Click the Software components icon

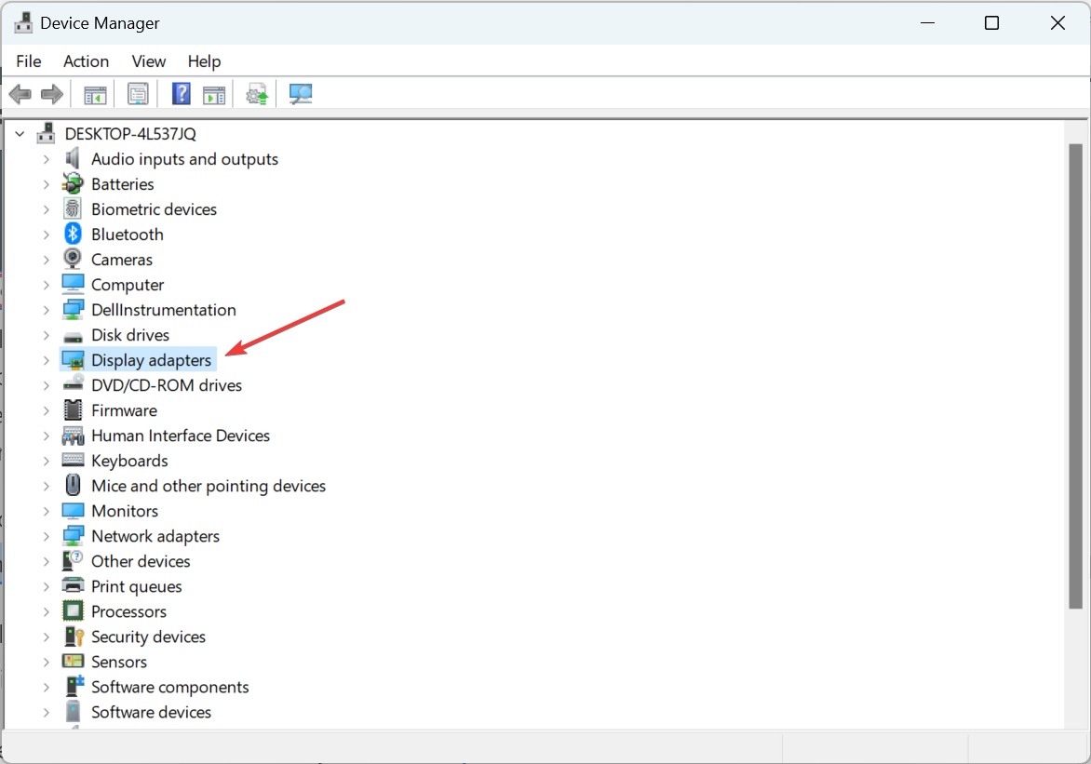pos(74,686)
